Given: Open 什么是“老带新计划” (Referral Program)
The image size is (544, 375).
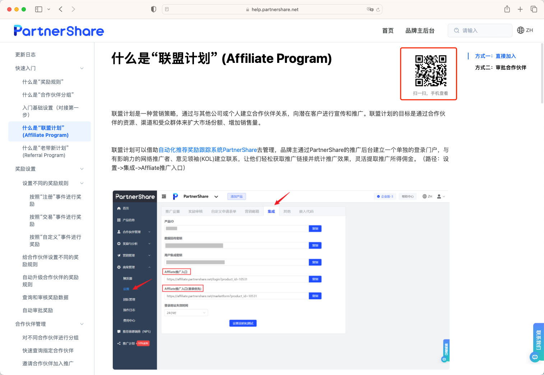Looking at the screenshot, I should tap(46, 152).
